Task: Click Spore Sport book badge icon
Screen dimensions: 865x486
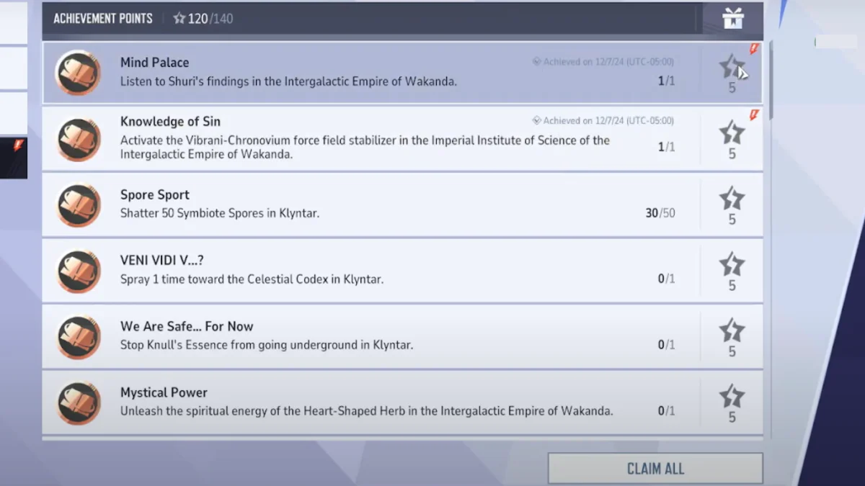Action: click(x=78, y=205)
